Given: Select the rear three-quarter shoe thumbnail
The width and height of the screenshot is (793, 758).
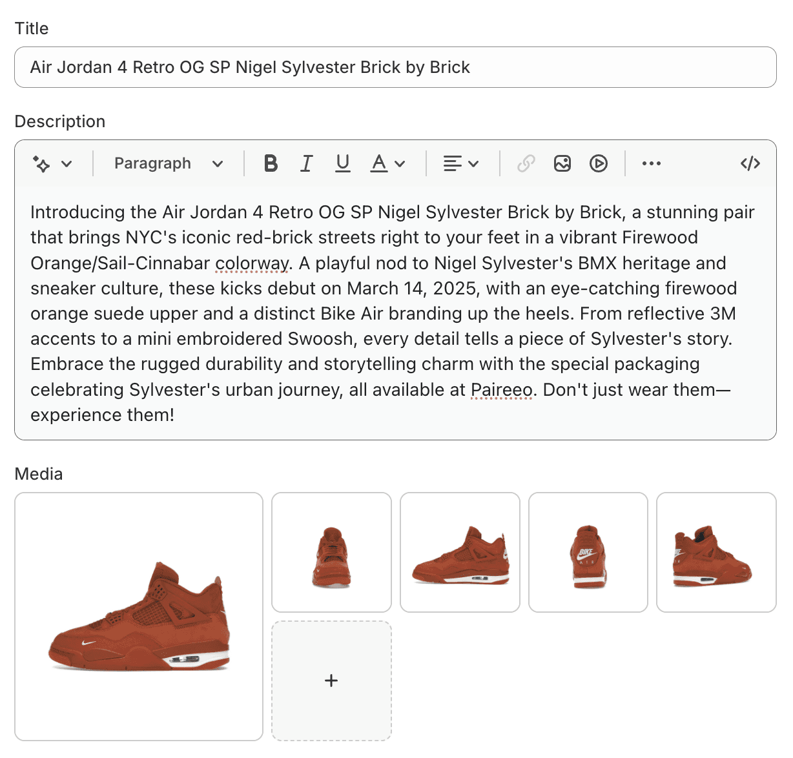Looking at the screenshot, I should pyautogui.click(x=716, y=552).
